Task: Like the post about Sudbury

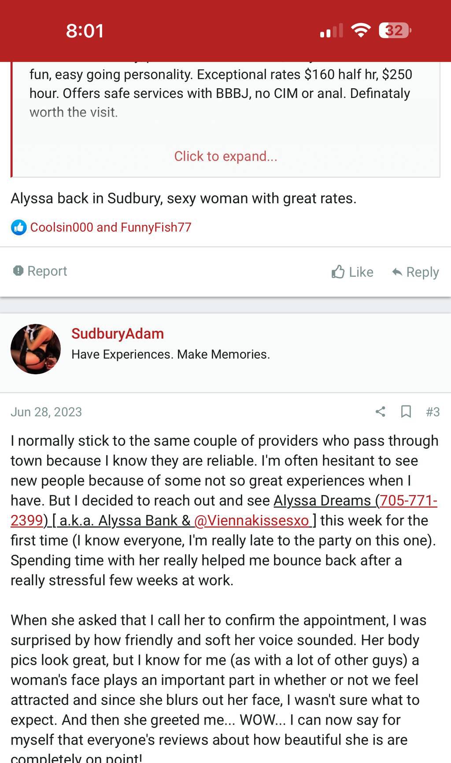Action: click(x=352, y=272)
